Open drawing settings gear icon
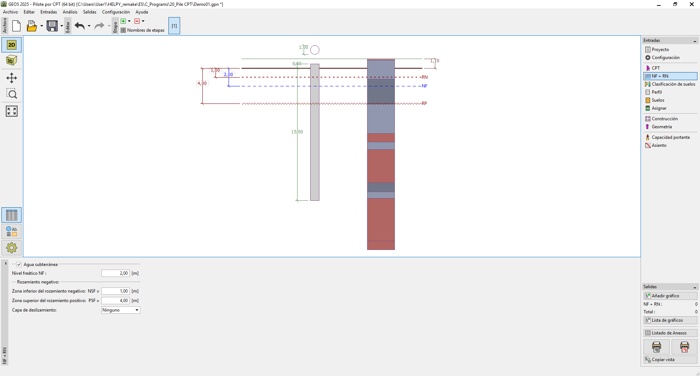Image resolution: width=700 pixels, height=376 pixels. click(12, 248)
